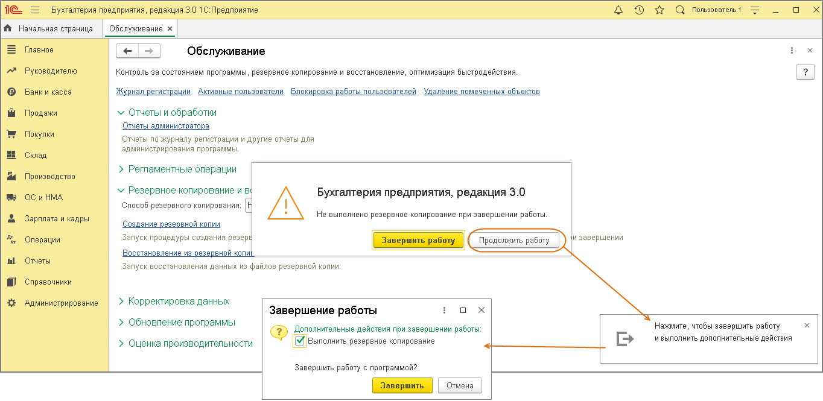Maximize the Завершение работы dialog
The width and height of the screenshot is (823, 401).
463,311
